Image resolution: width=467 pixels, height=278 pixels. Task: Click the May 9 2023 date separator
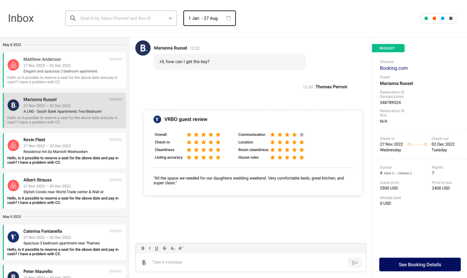pos(12,216)
